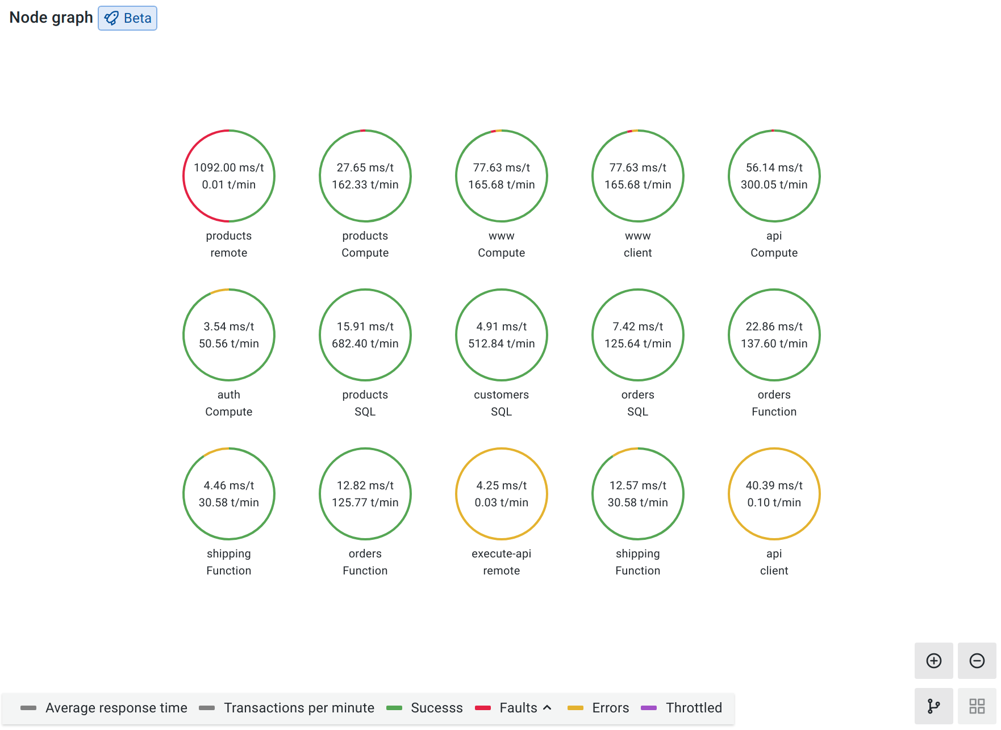Click the zoom in plus button

[933, 661]
